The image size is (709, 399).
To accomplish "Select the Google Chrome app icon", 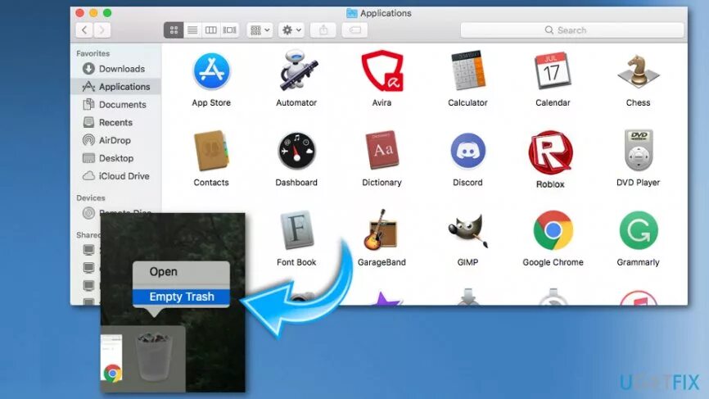I will 553,231.
